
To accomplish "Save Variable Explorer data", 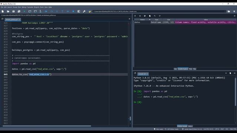I will [x=140, y=16].
